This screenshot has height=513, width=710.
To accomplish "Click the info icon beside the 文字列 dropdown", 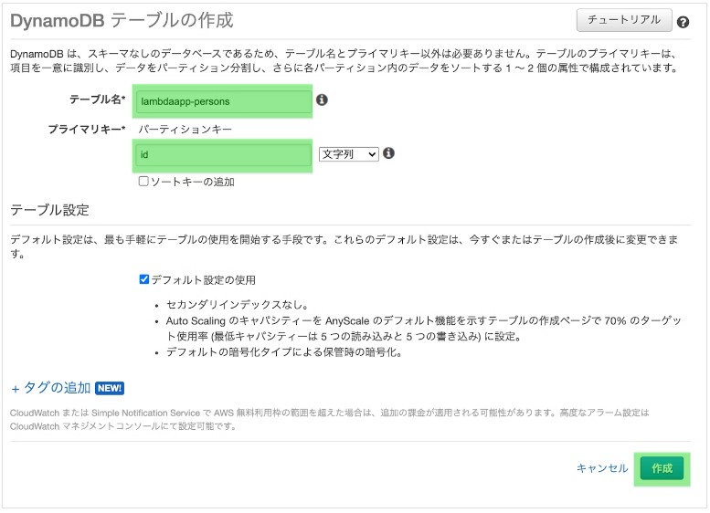I will pos(388,153).
